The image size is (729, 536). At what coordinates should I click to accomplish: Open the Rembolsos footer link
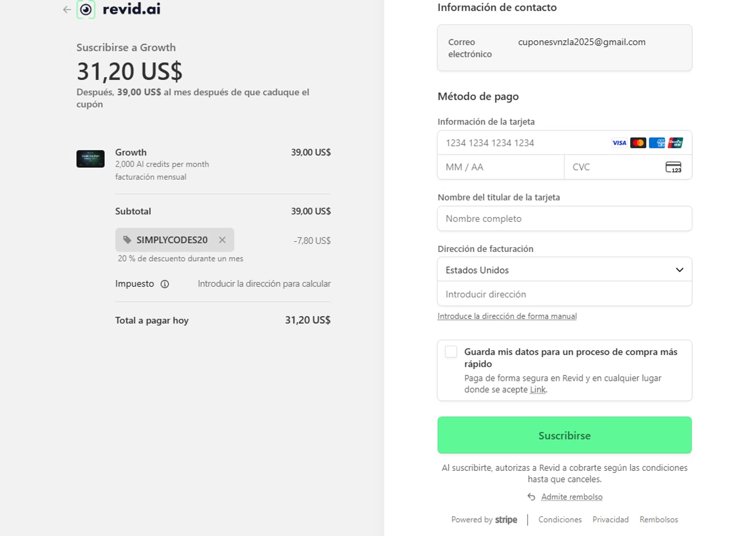[x=659, y=519]
